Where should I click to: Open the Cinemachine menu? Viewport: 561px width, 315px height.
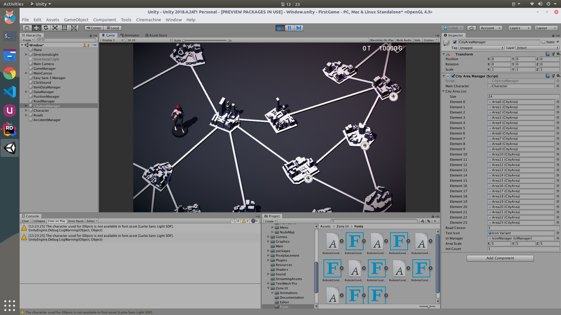tap(148, 20)
